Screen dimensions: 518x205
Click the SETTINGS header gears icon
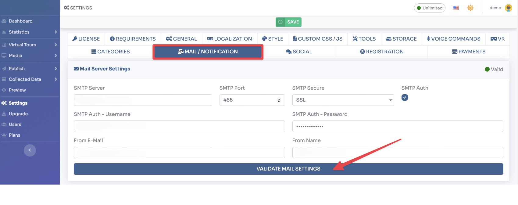66,8
